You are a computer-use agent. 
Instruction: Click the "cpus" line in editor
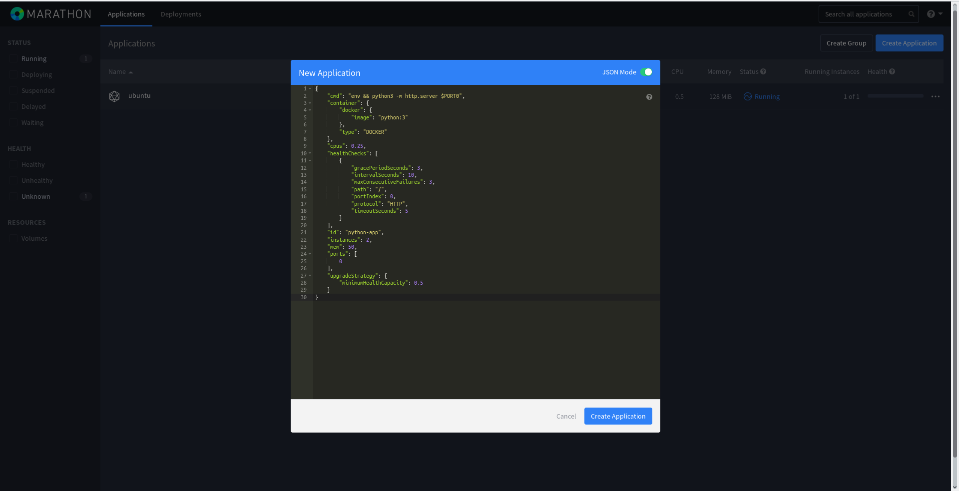(x=346, y=146)
